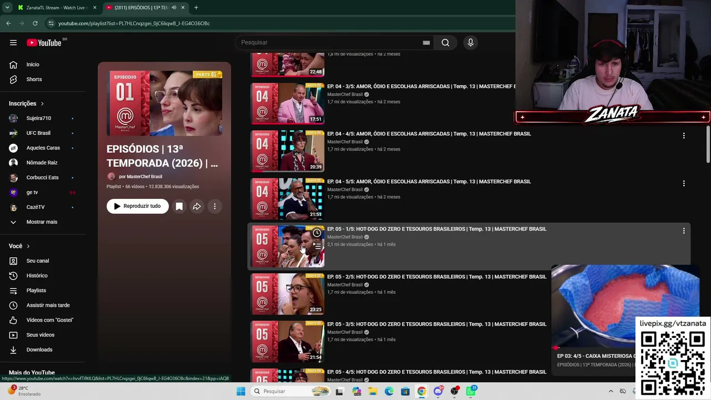The image size is (711, 400).
Task: Add EP. 05 - 1/5 to Watch Later
Action: 317,233
